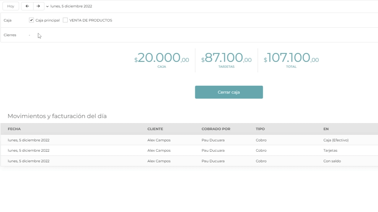Click the TIPO column header
Image resolution: width=378 pixels, height=212 pixels.
pyautogui.click(x=260, y=129)
